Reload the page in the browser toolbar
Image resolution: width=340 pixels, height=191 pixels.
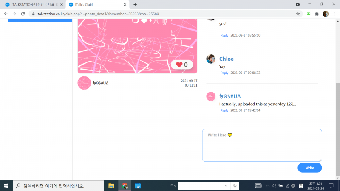coord(23,14)
